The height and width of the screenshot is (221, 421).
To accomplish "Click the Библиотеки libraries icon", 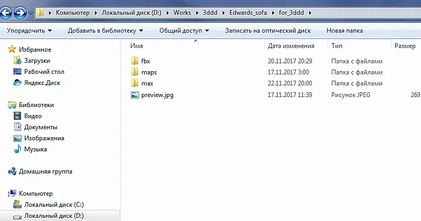I will tap(12, 105).
